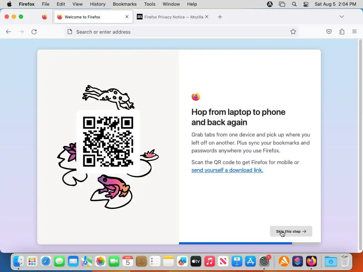Open the Apple menu
The image size is (363, 272).
(9, 4)
